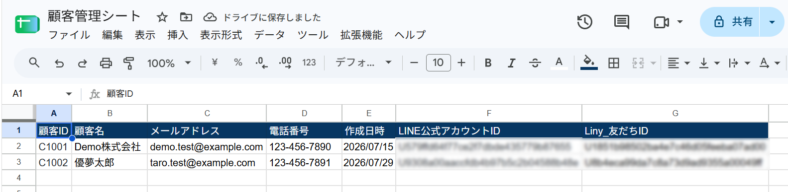Open the ファイル menu

pos(69,35)
